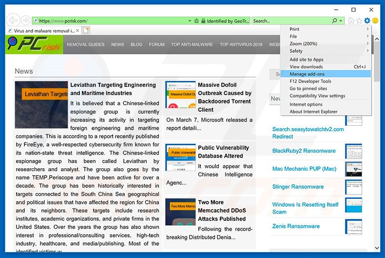The image size is (385, 258).
Task: Click the Tools gear icon
Action: tap(367, 20)
